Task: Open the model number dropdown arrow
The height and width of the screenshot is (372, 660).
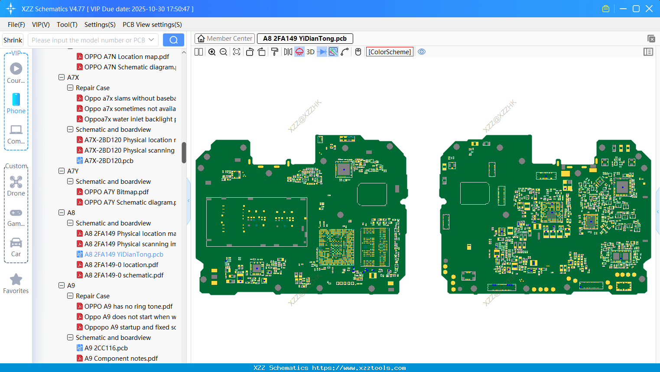Action: pos(151,40)
